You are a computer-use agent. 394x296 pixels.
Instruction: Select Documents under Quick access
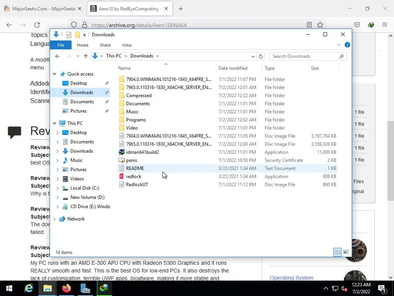tap(82, 102)
